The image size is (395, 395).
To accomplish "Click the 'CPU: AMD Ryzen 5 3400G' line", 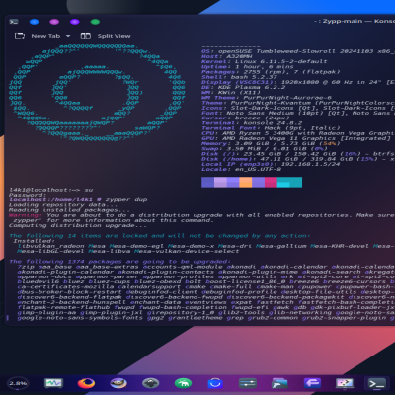I will click(x=298, y=133).
